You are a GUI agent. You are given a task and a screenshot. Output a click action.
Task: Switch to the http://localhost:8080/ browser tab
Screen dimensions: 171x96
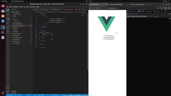118,5
